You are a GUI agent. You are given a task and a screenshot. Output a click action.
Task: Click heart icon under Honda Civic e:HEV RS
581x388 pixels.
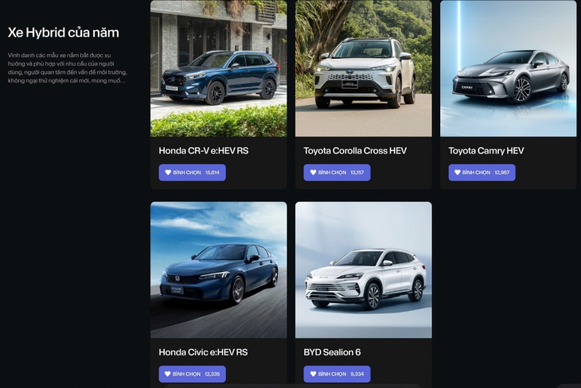click(x=168, y=374)
